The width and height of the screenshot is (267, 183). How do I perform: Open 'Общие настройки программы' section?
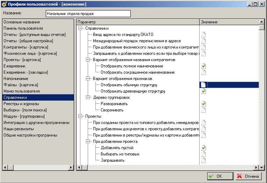(30, 135)
